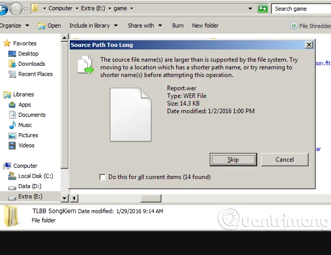Select Favorites in navigation pane

tap(25, 43)
